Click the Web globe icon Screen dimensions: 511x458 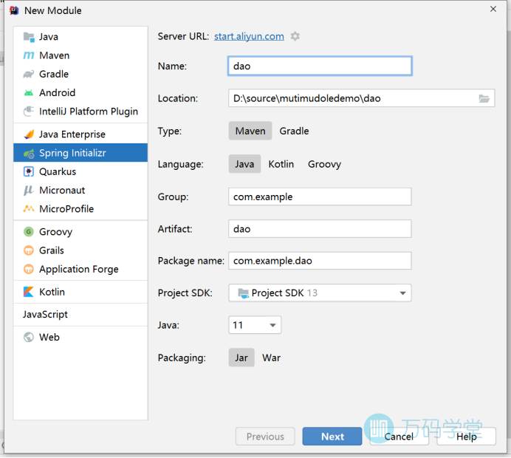point(29,338)
